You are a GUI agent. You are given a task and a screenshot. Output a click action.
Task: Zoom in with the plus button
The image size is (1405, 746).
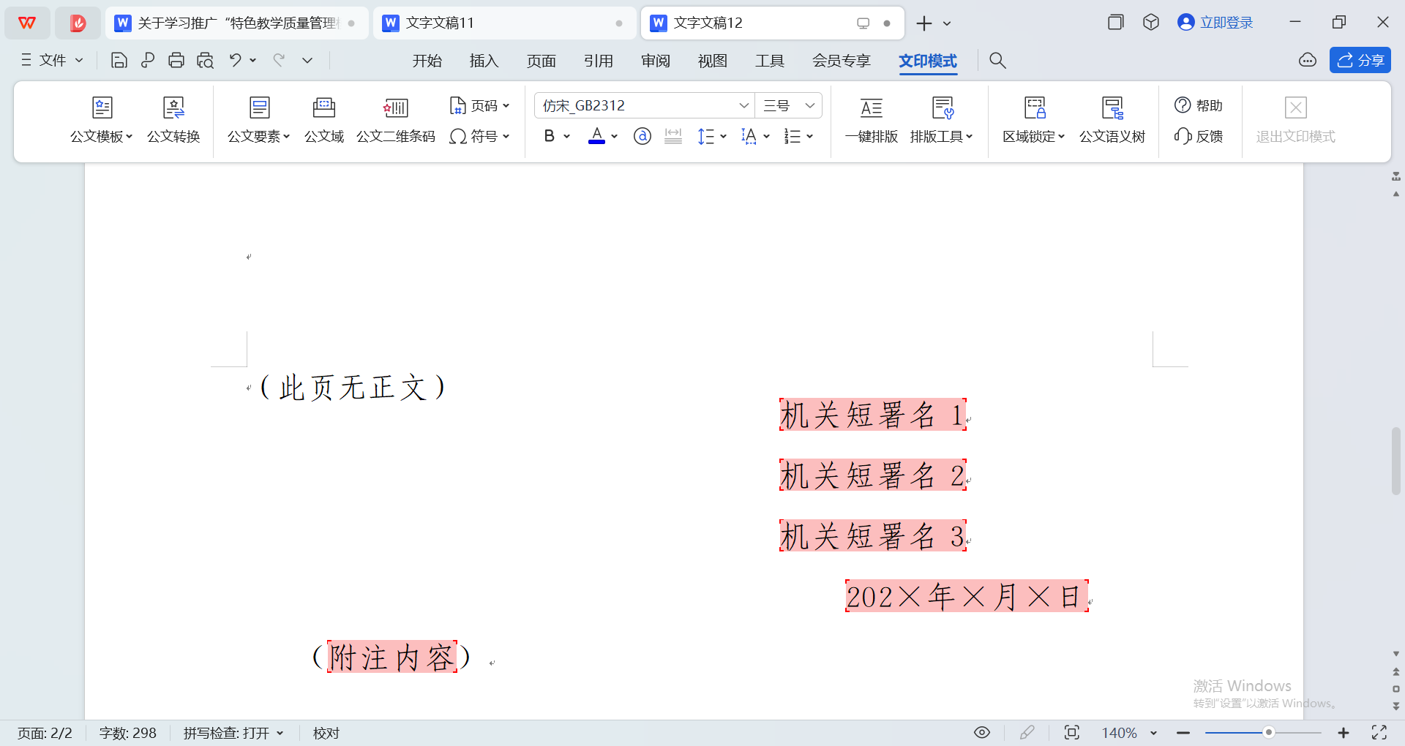click(1344, 732)
